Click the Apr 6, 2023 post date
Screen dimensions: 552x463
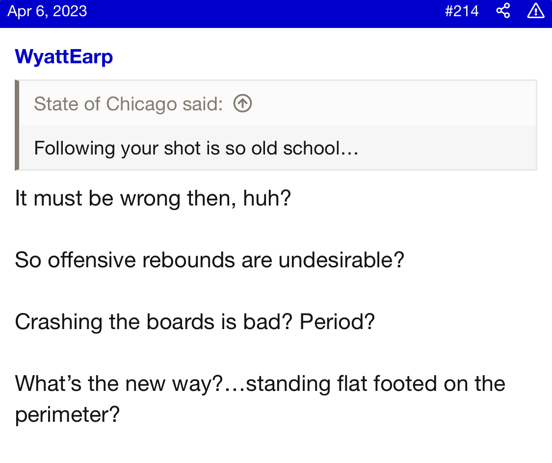[x=47, y=11]
